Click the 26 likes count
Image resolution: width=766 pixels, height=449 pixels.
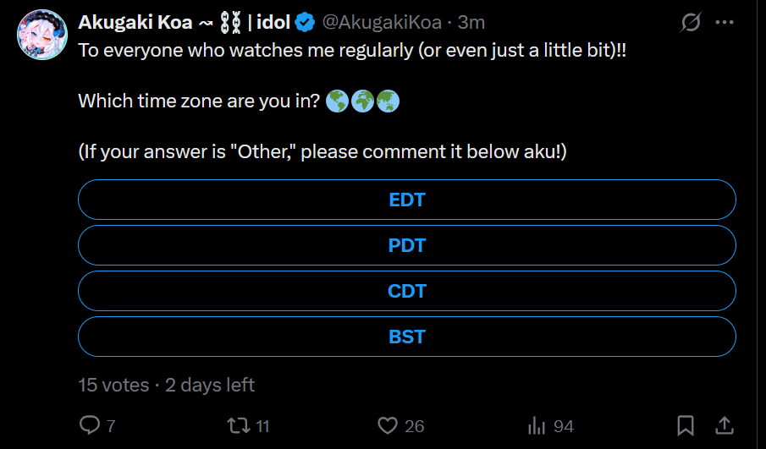[x=414, y=426]
